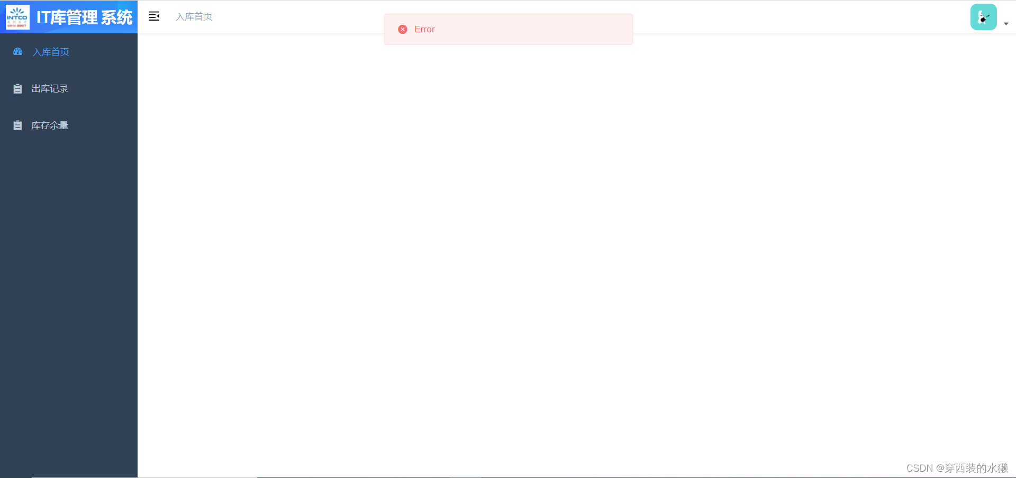Click the Error message text
This screenshot has height=478, width=1016.
coord(424,30)
